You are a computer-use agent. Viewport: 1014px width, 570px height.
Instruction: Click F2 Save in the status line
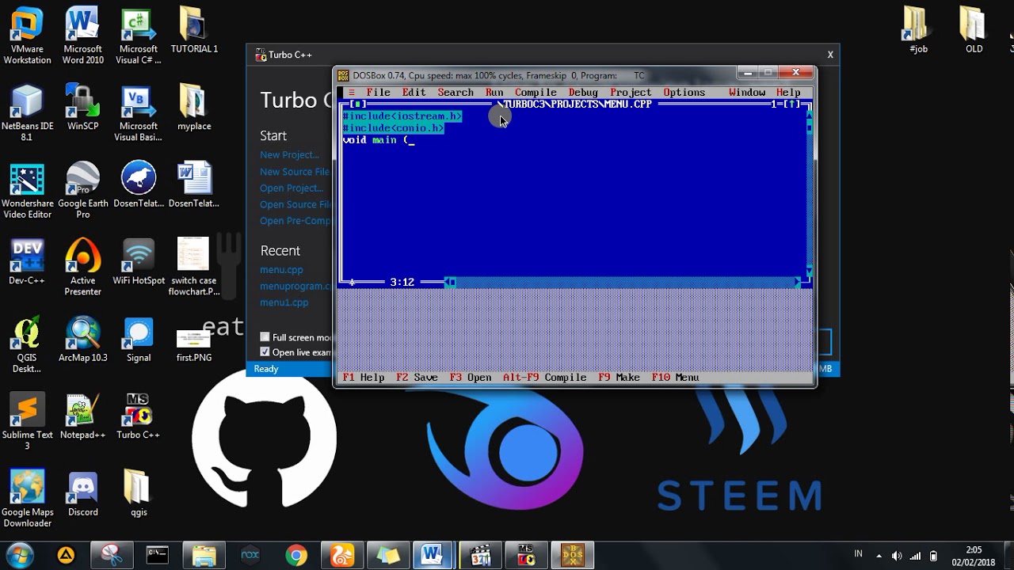coord(417,378)
